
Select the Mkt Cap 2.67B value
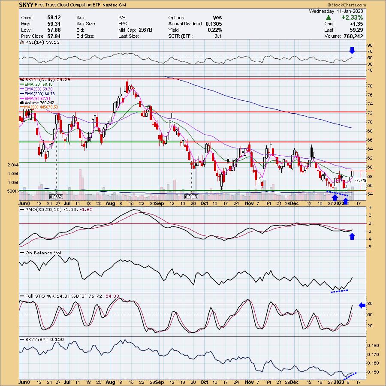point(145,30)
